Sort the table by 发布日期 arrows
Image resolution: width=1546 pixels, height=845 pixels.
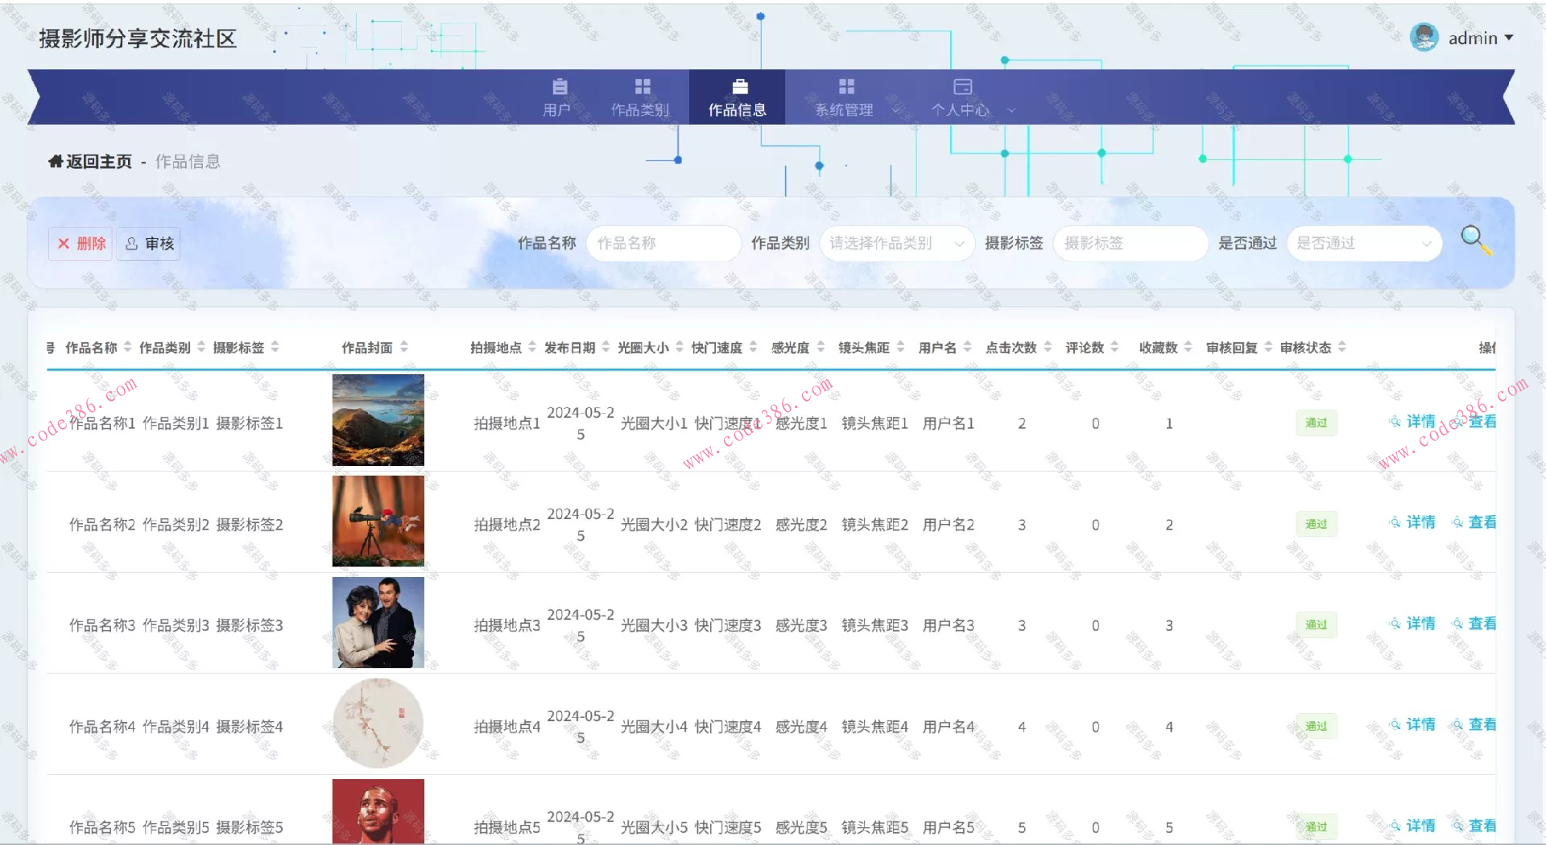(606, 348)
